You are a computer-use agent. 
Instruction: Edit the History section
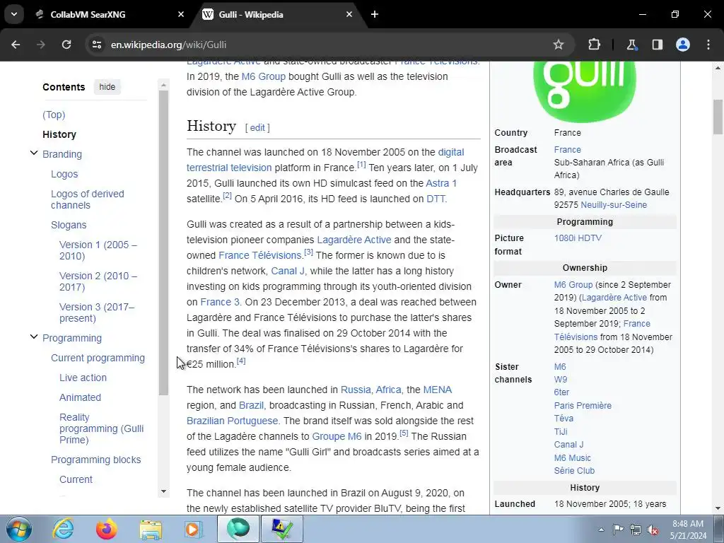(x=257, y=128)
